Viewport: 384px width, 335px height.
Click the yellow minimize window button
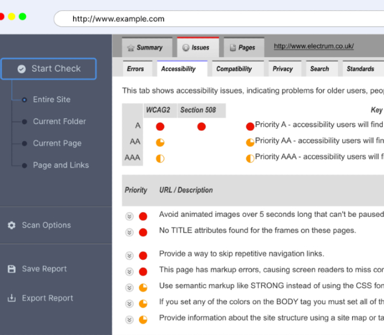tap(11, 17)
